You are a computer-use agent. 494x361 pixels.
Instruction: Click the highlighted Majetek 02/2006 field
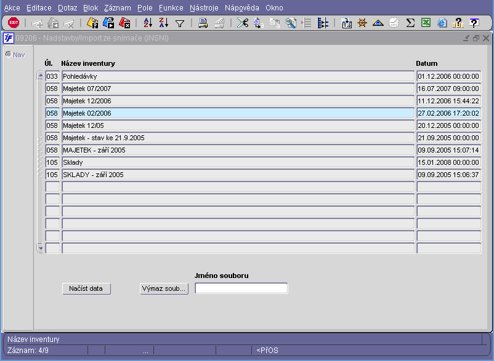pyautogui.click(x=238, y=113)
